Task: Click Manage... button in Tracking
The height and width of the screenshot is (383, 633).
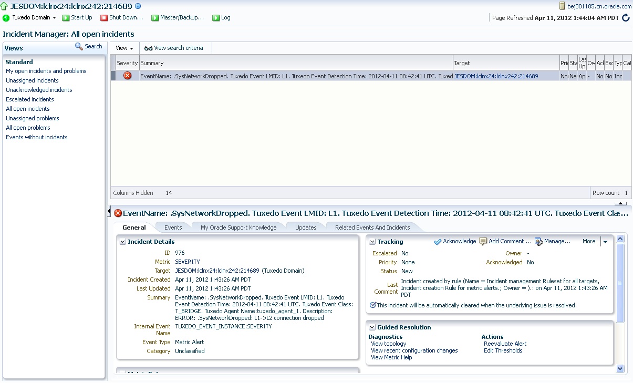Action: point(553,242)
